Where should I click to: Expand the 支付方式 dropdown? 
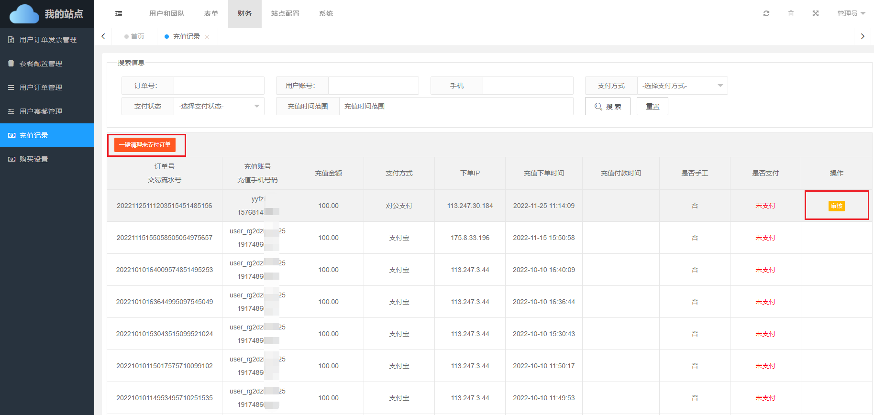point(682,86)
